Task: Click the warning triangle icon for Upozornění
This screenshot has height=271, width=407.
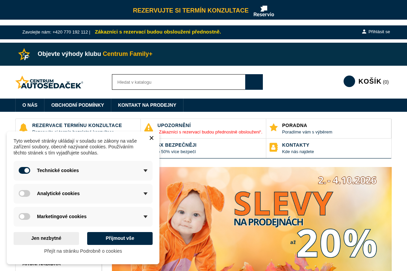Action: point(149,127)
